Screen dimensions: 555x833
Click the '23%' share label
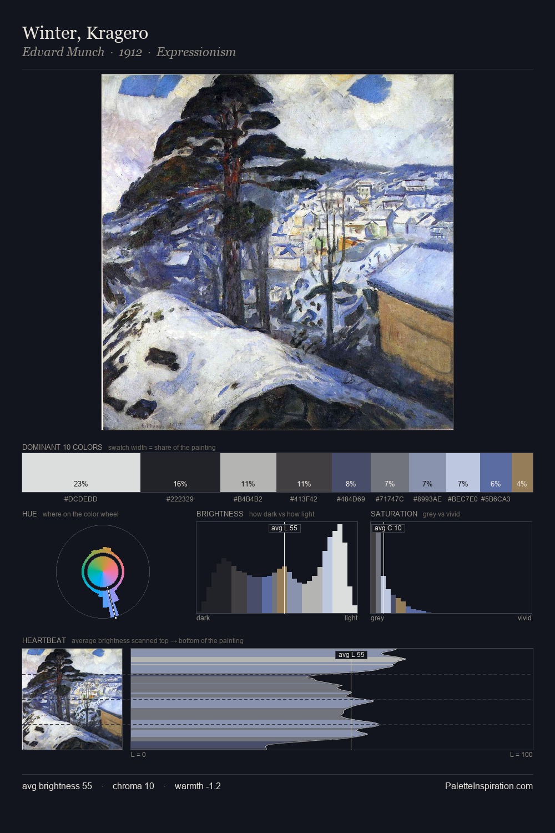tap(81, 484)
